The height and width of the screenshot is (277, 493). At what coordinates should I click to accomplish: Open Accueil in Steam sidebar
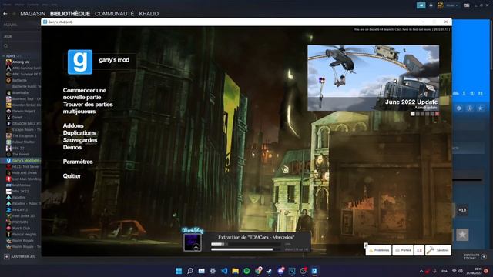click(x=10, y=25)
